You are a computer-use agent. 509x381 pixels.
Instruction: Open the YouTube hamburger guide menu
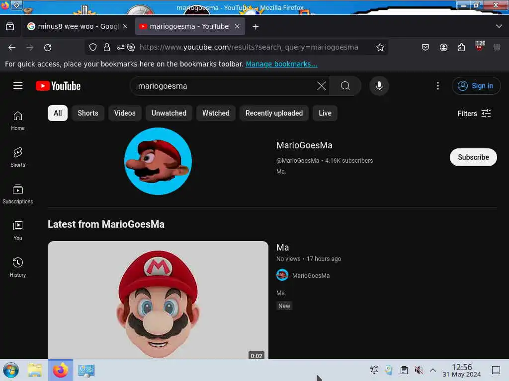[x=18, y=85]
